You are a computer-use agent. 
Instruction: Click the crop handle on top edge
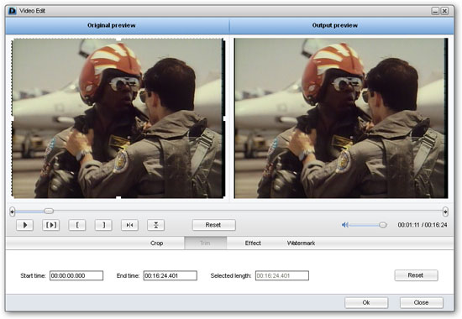point(118,39)
